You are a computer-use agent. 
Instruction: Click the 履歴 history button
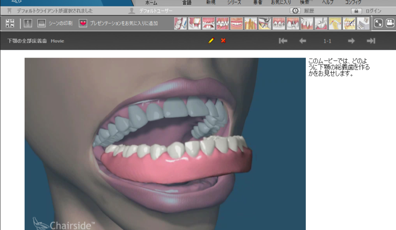point(309,11)
